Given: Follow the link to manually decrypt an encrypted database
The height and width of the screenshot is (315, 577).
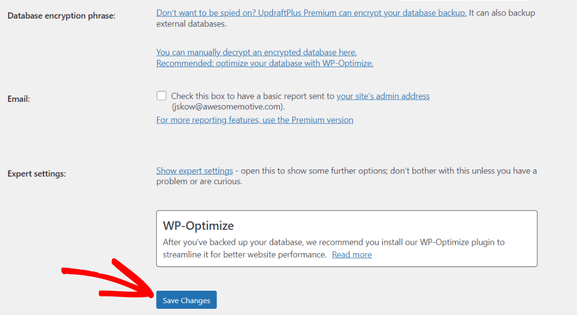Looking at the screenshot, I should coord(256,52).
